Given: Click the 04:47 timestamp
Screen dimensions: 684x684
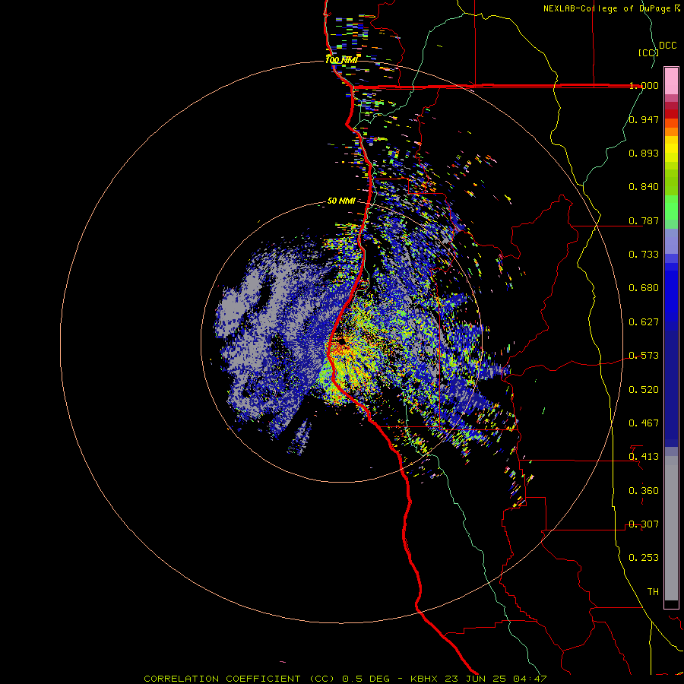Looking at the screenshot, I should click(x=528, y=679).
